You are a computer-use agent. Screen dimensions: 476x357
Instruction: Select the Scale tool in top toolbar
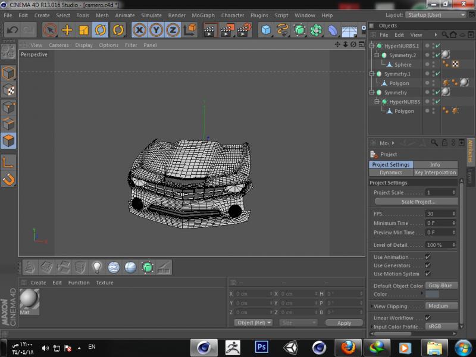click(x=84, y=30)
